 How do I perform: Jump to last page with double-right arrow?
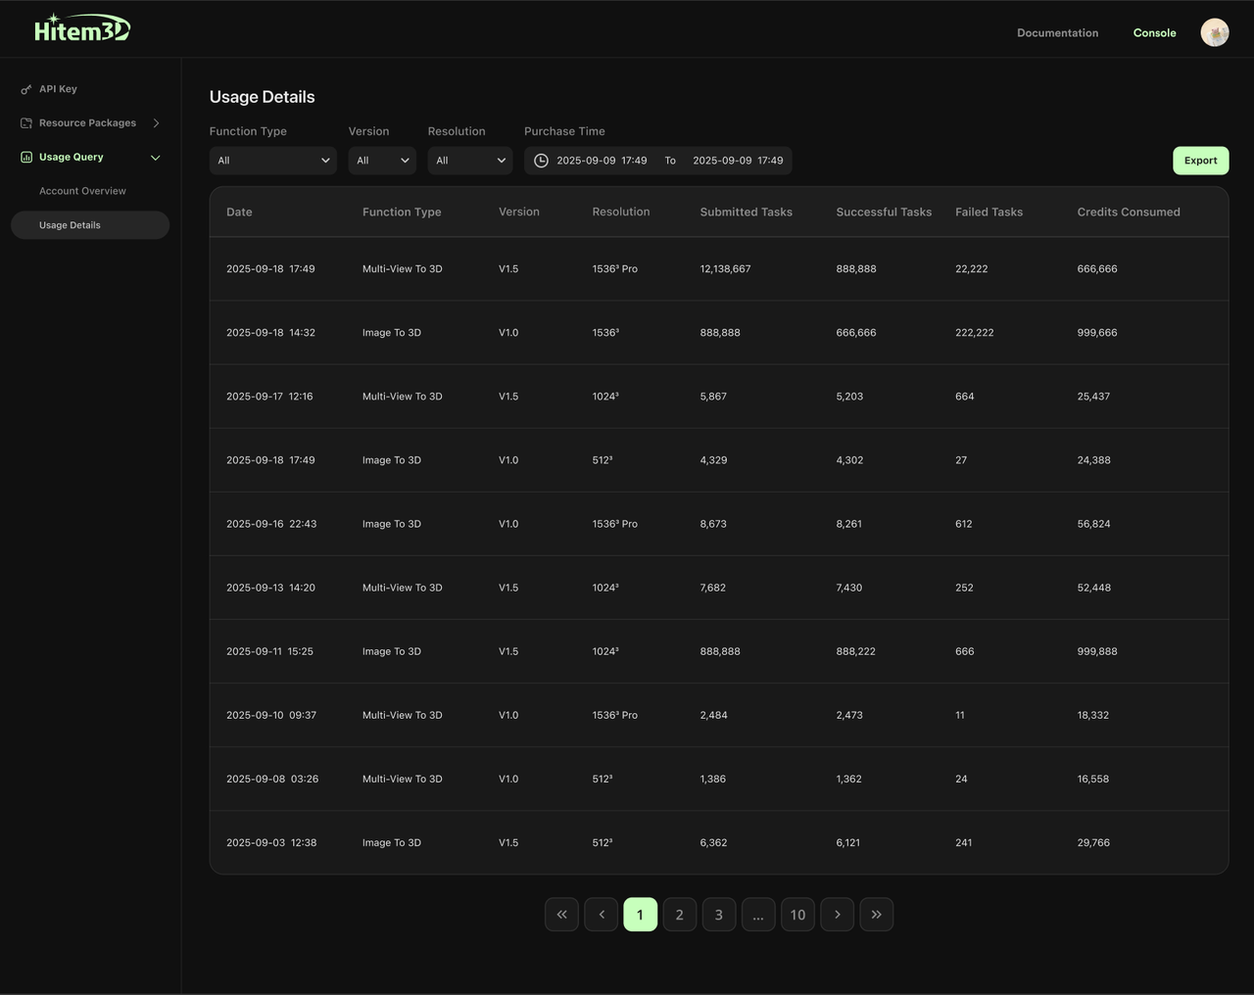pos(876,915)
